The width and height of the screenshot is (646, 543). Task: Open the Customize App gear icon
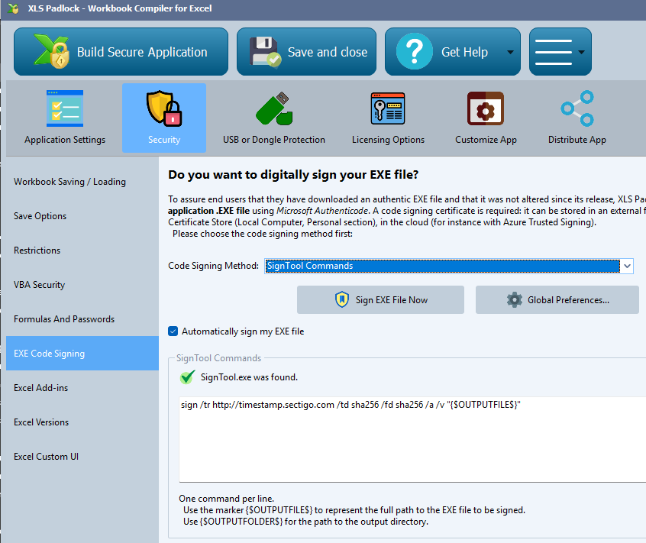(486, 108)
